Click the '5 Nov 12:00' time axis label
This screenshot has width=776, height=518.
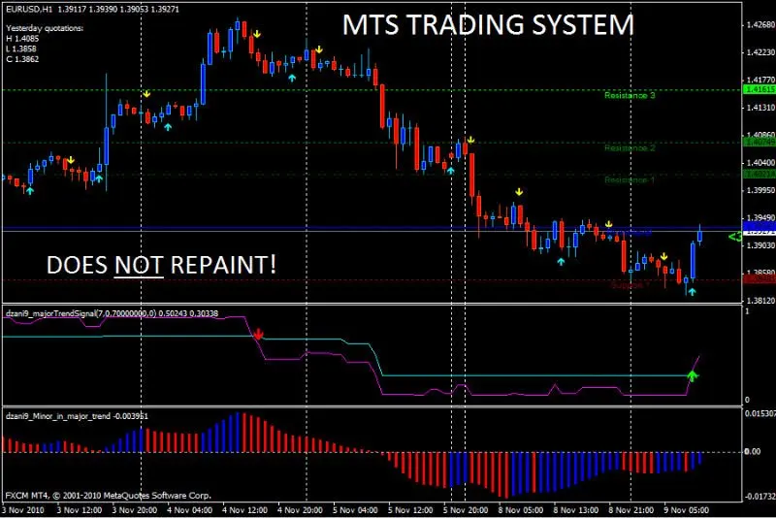(x=410, y=510)
